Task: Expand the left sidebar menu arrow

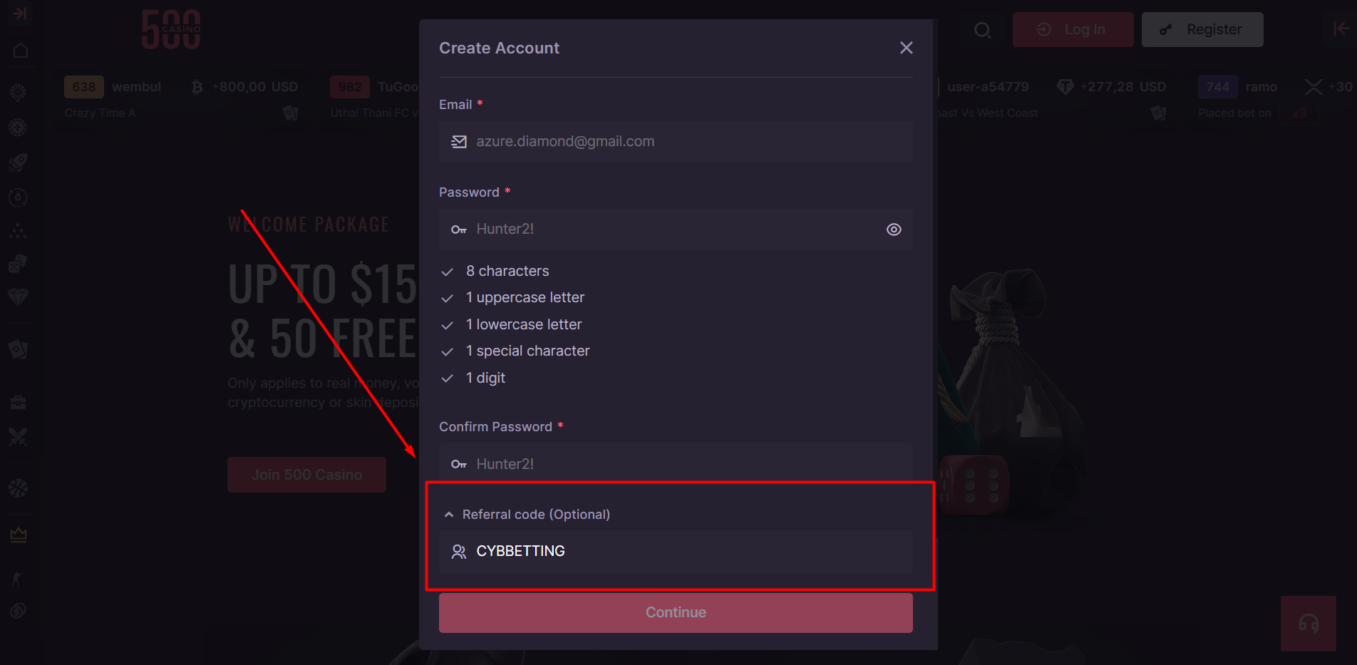Action: click(x=20, y=14)
